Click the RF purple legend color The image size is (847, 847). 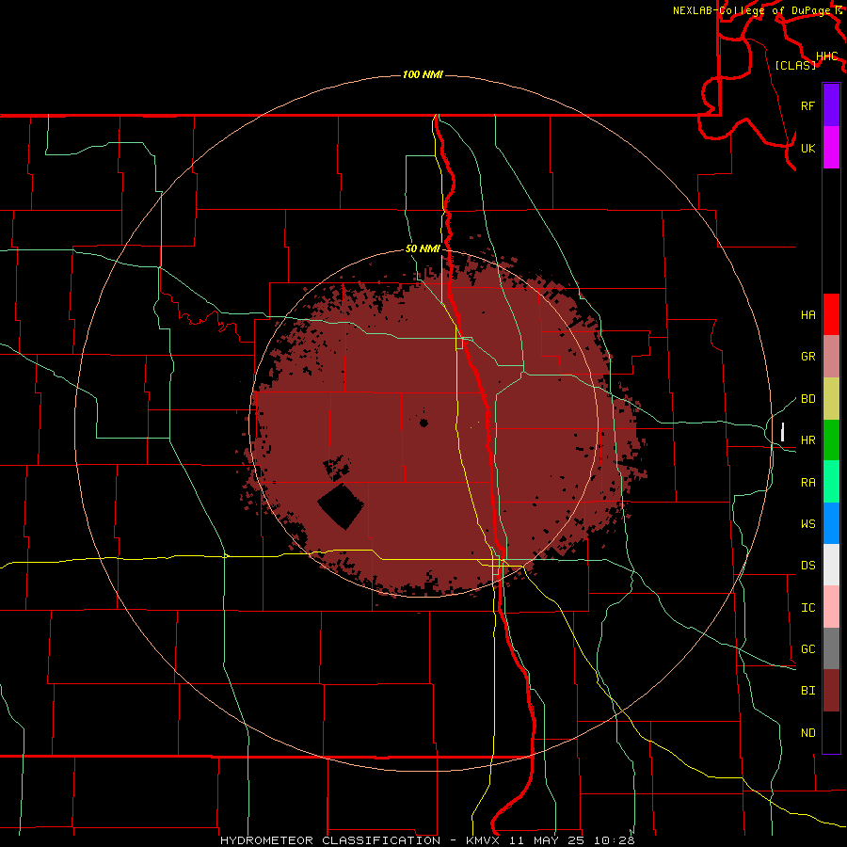pyautogui.click(x=831, y=105)
